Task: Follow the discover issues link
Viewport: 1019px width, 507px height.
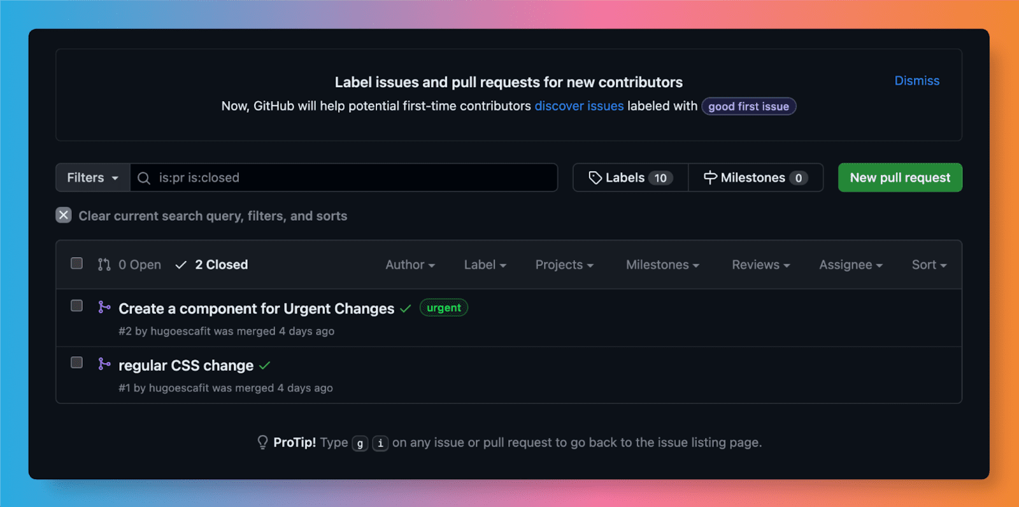Action: 579,106
